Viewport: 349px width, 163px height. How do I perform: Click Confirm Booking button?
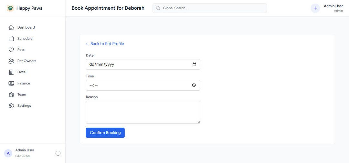click(105, 133)
